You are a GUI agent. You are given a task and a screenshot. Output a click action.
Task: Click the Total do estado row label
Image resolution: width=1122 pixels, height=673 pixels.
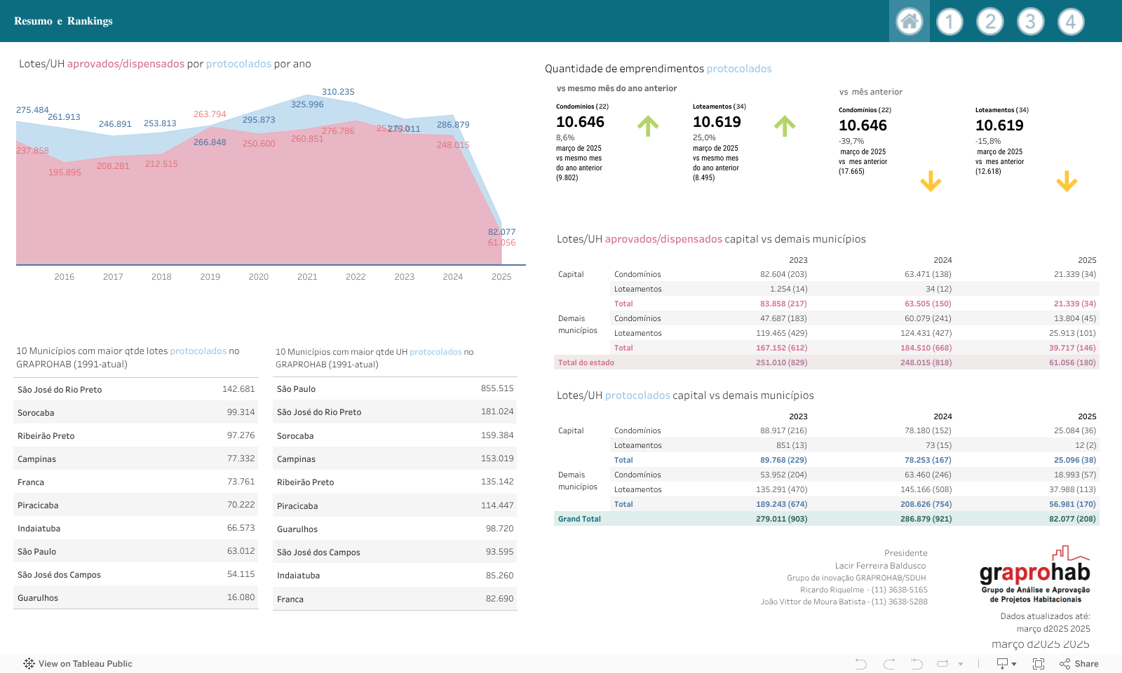(x=586, y=363)
